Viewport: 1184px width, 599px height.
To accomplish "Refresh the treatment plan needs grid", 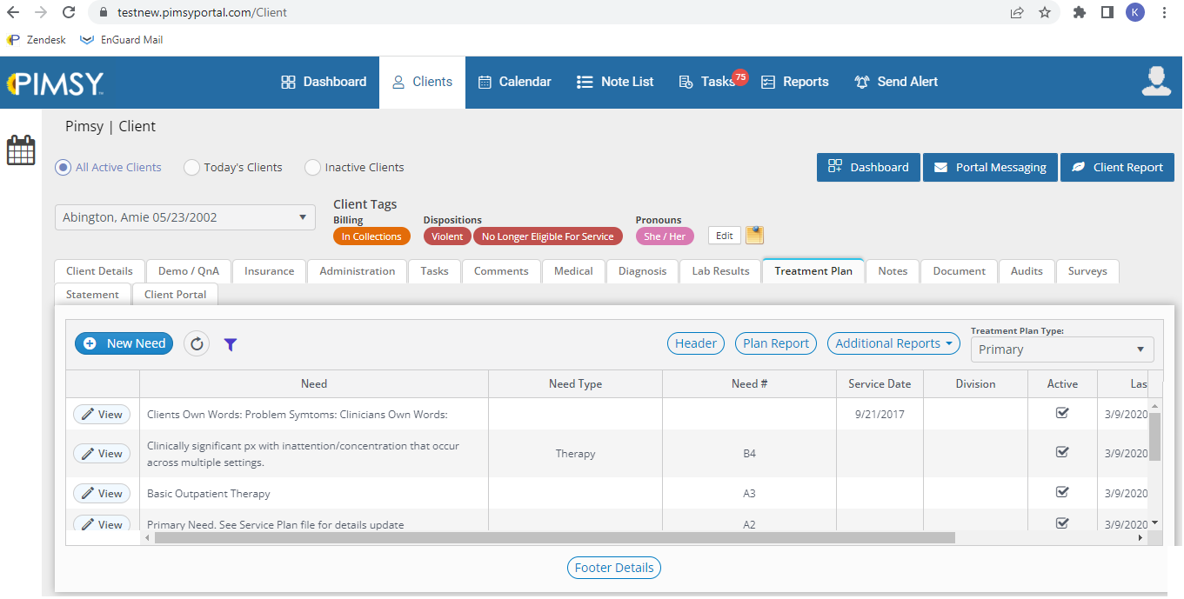I will [x=197, y=343].
